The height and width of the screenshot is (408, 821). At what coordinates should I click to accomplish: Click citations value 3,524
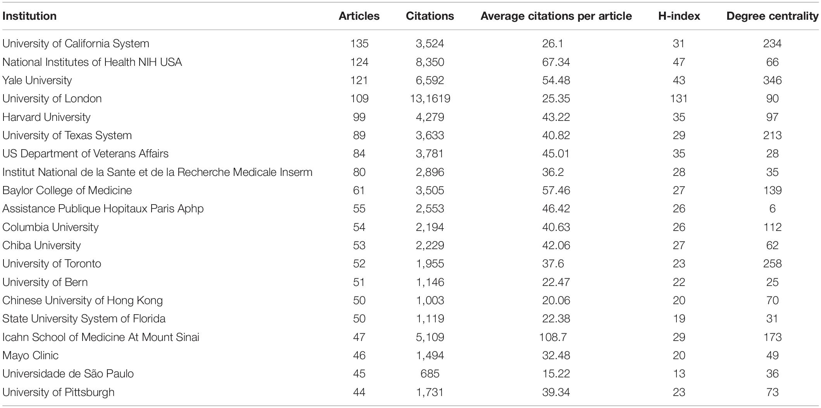pyautogui.click(x=430, y=43)
